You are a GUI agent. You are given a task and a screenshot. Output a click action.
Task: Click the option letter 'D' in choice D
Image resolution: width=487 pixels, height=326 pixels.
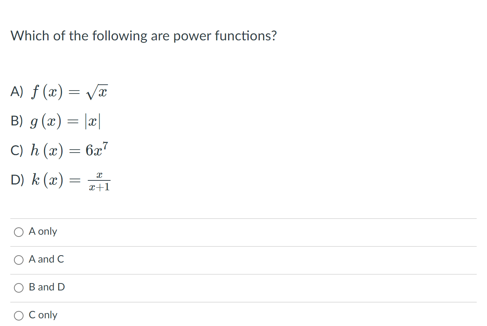(16, 180)
